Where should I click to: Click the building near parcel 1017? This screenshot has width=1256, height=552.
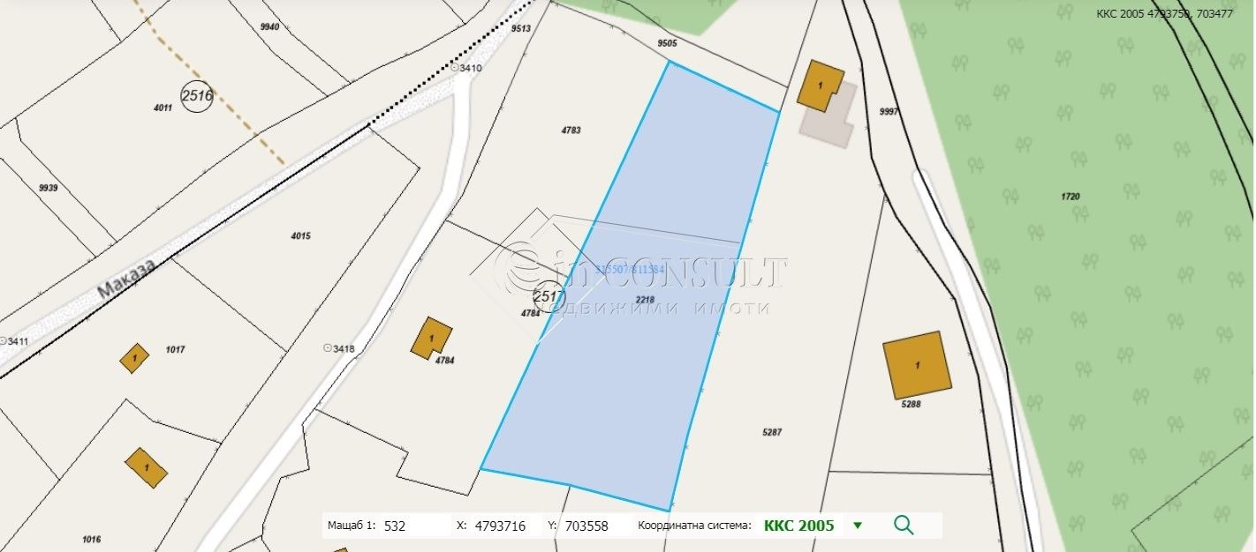click(x=134, y=358)
